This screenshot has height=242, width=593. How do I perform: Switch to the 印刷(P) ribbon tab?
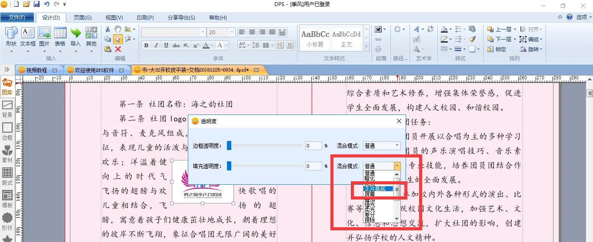tap(145, 18)
